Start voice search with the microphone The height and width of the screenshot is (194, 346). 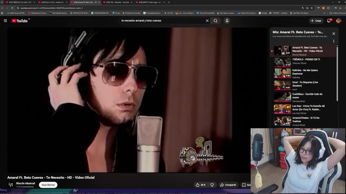coord(227,21)
